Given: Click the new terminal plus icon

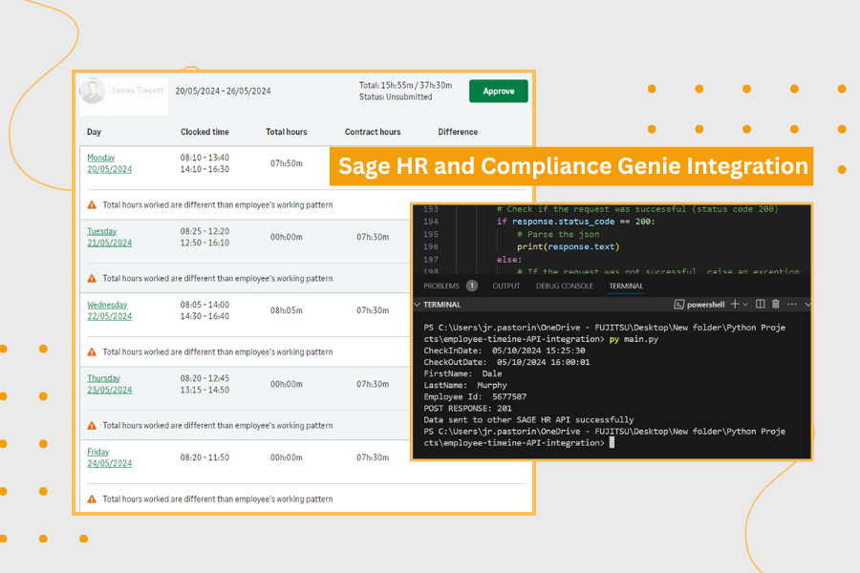Looking at the screenshot, I should pos(735,304).
